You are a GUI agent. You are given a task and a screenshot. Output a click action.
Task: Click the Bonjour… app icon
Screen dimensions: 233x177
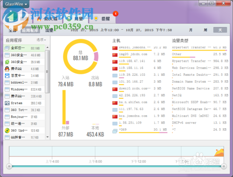(7, 117)
